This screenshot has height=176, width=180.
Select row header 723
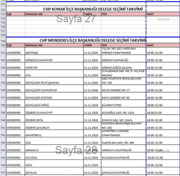tap(3, 14)
